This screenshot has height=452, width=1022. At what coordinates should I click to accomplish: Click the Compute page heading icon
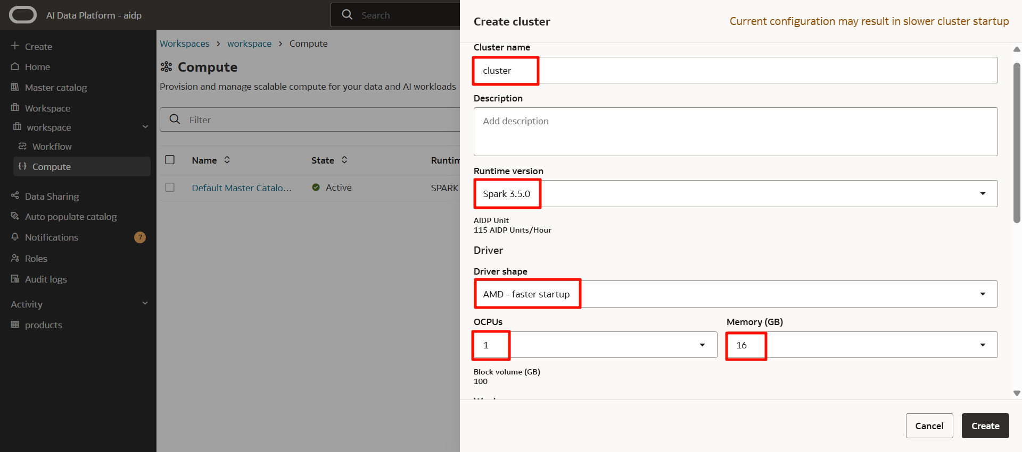pyautogui.click(x=166, y=67)
